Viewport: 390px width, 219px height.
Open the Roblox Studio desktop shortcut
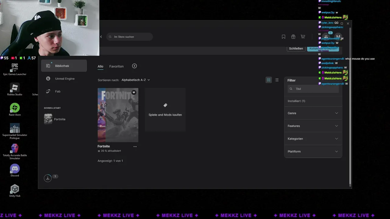pyautogui.click(x=15, y=89)
